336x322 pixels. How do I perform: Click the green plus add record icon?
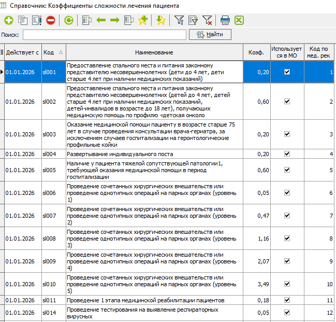9,21
